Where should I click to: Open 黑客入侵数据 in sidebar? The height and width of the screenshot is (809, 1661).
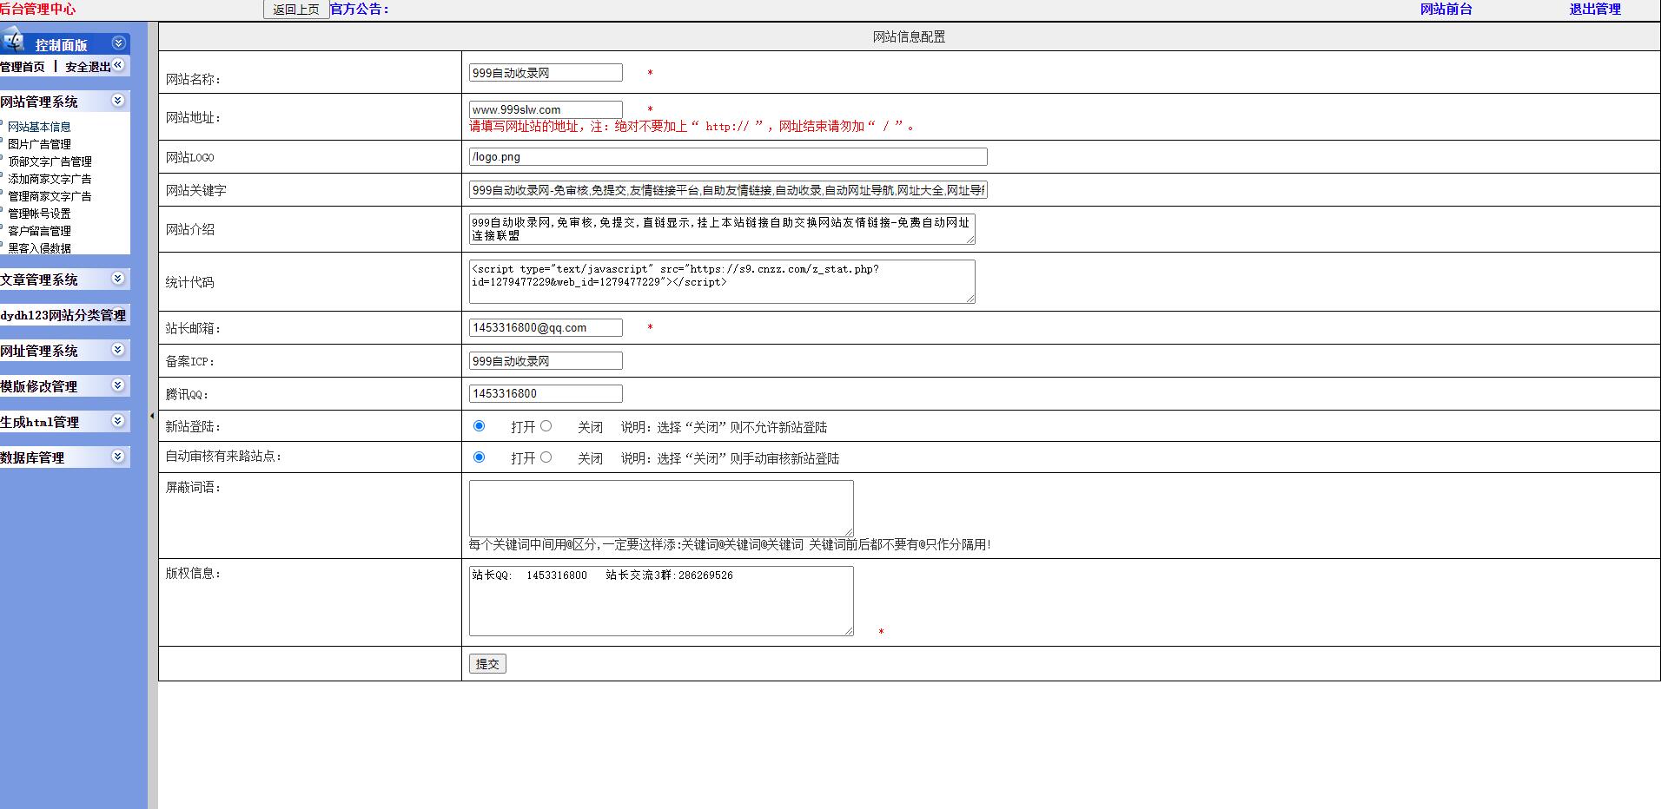coord(39,248)
